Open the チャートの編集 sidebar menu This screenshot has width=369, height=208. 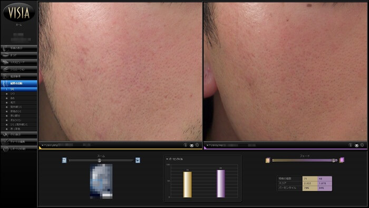click(19, 142)
